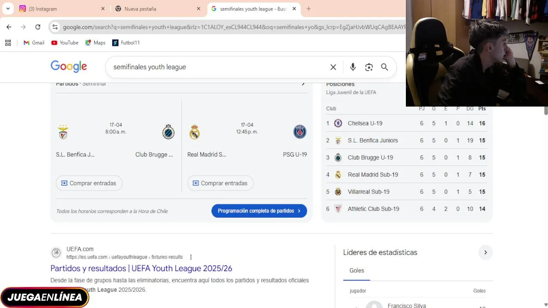Open the tab search dropdown arrow
The height and width of the screenshot is (308, 548).
[x=8, y=9]
